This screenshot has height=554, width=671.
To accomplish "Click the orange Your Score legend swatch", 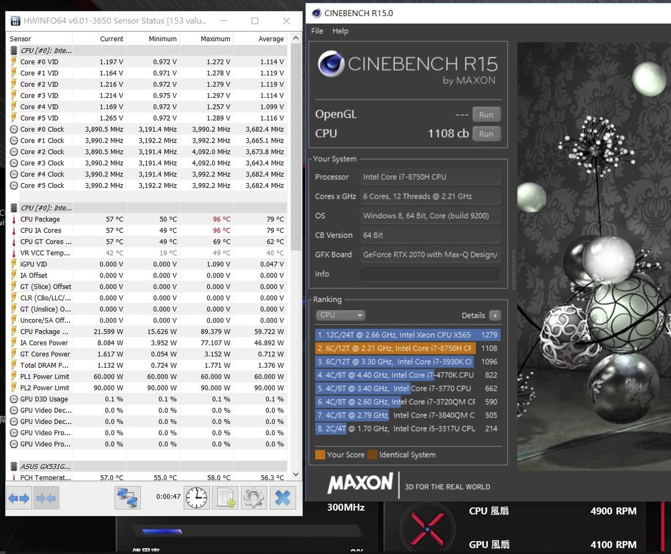I will [320, 454].
